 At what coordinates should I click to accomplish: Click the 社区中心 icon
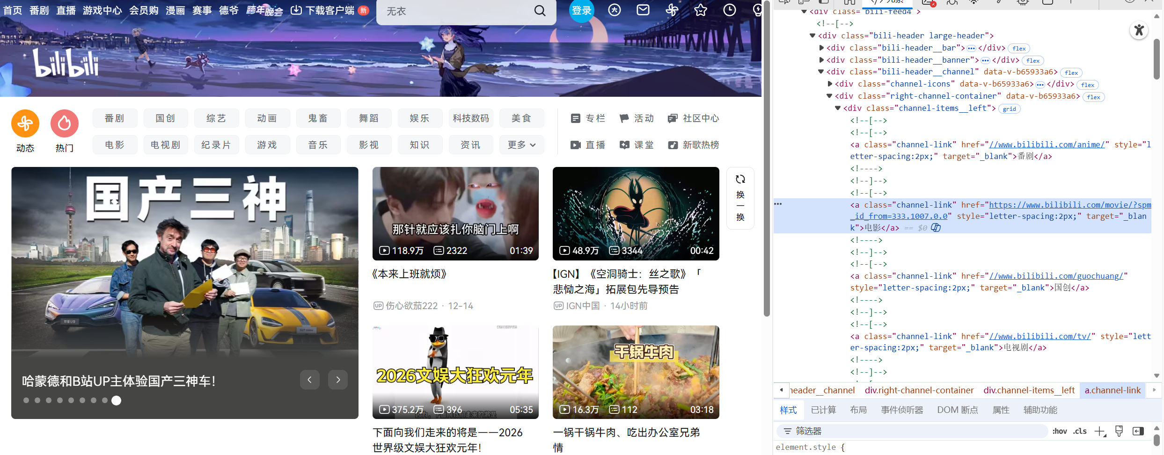[x=673, y=118]
